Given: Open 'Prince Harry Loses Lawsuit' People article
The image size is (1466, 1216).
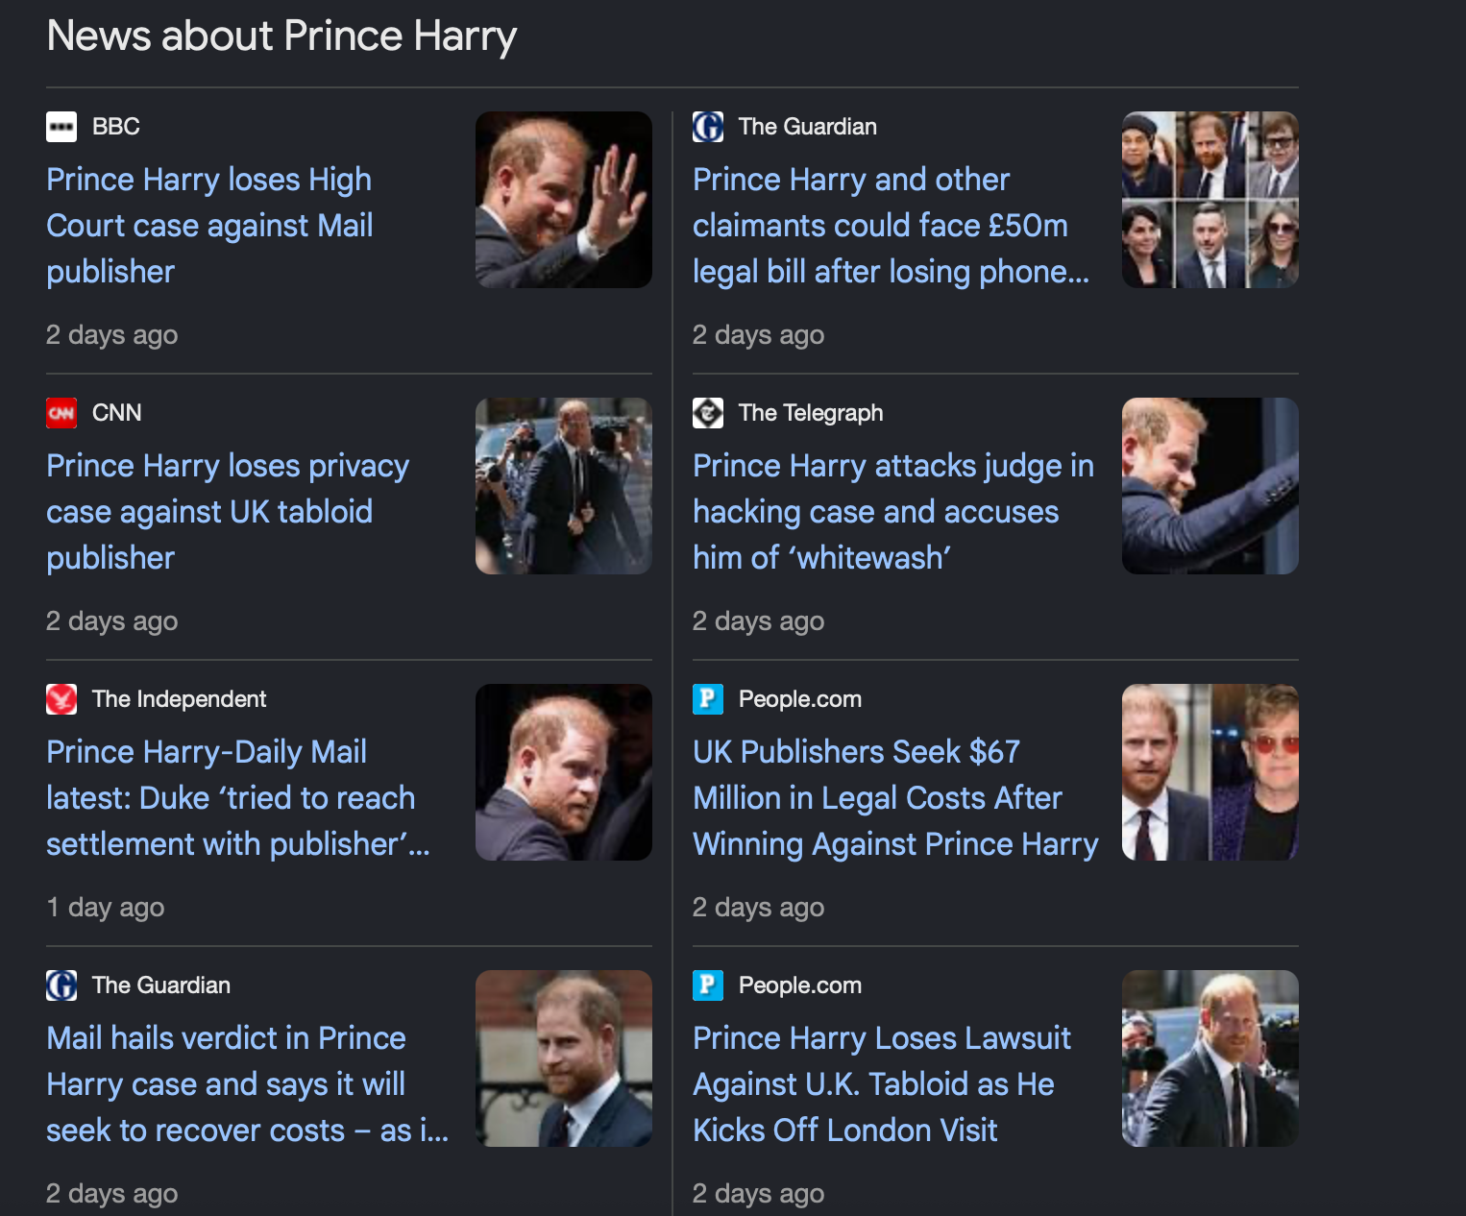Looking at the screenshot, I should point(882,1084).
